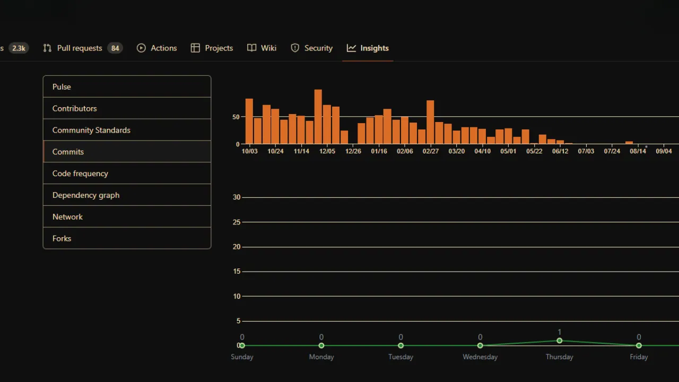
Task: Select Forks in the sidebar
Action: (127, 239)
